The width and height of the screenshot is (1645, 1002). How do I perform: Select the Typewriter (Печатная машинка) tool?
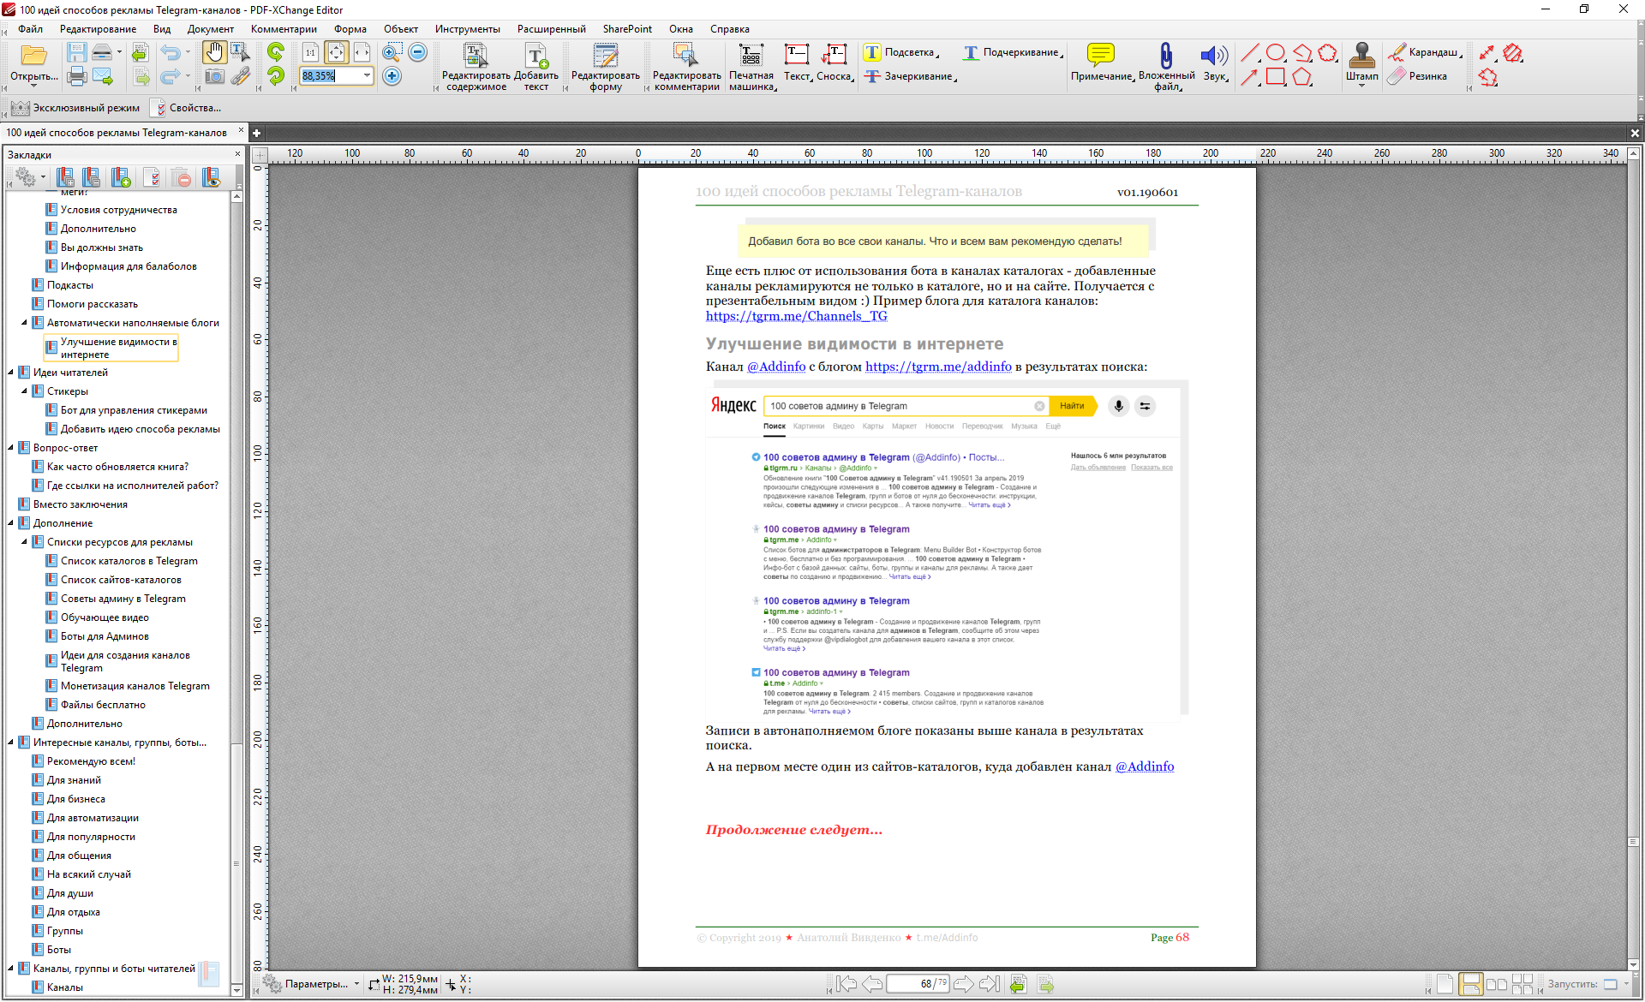(x=751, y=67)
